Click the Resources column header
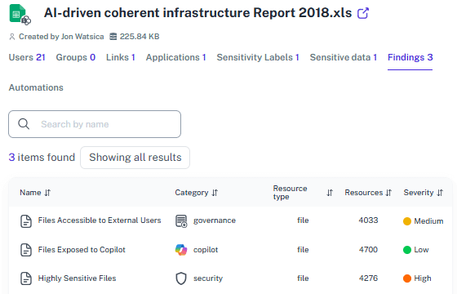 pos(364,193)
